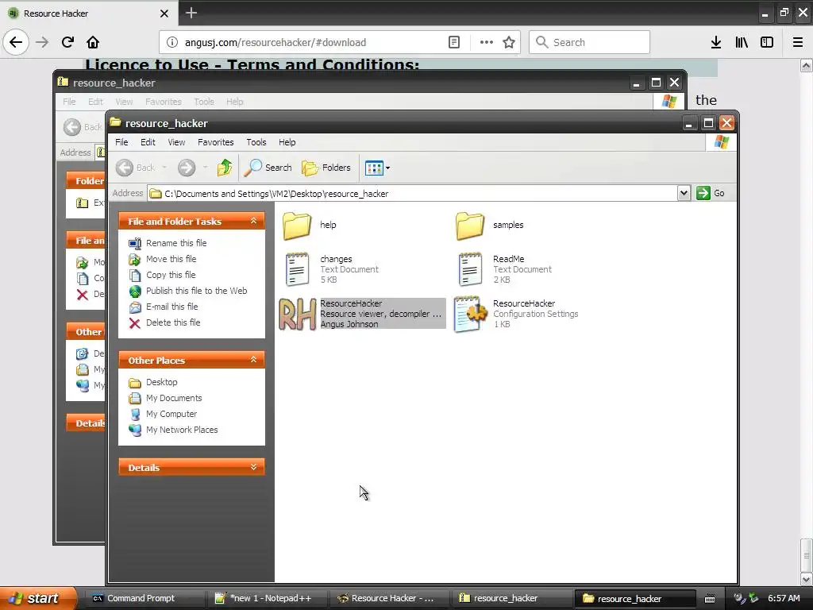The height and width of the screenshot is (610, 813).
Task: Open My Documents from Other Places
Action: tap(174, 399)
